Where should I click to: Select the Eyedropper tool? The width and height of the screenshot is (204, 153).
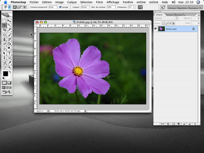pos(9,63)
